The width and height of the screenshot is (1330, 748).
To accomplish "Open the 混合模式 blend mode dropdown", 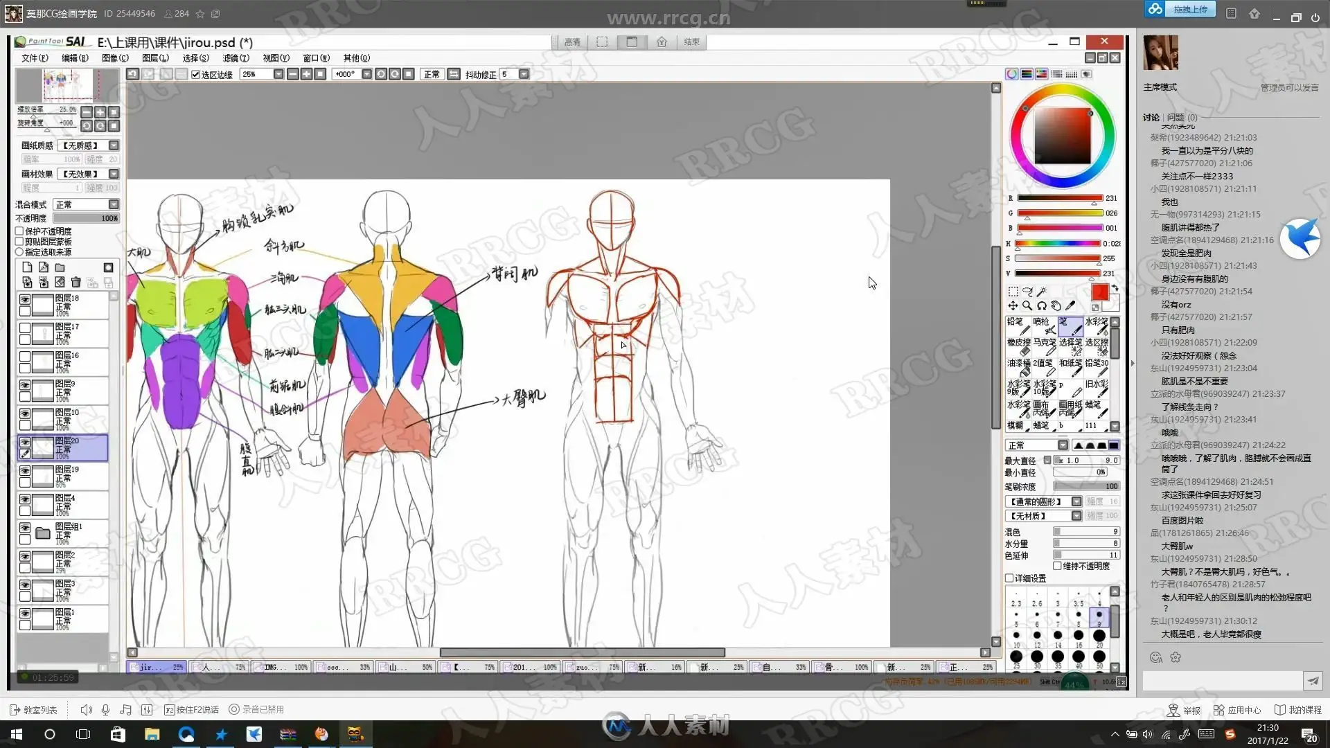I will pos(114,204).
